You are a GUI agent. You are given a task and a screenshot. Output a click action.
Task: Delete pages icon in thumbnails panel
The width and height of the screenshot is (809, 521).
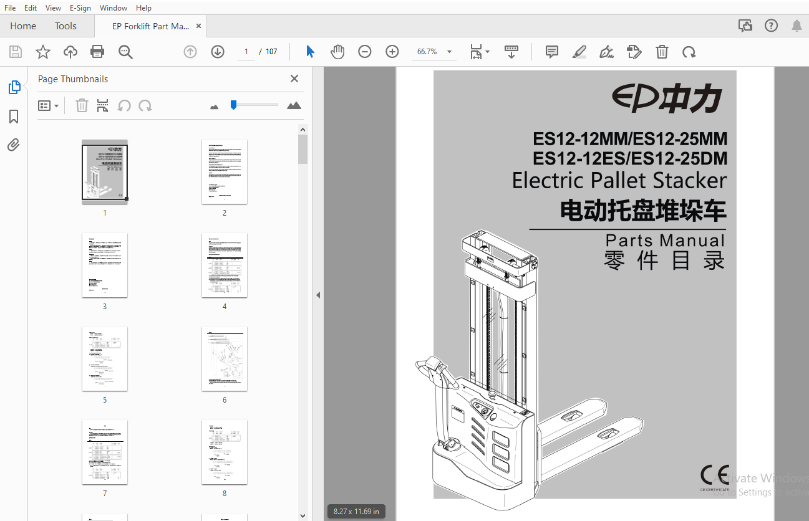[82, 105]
